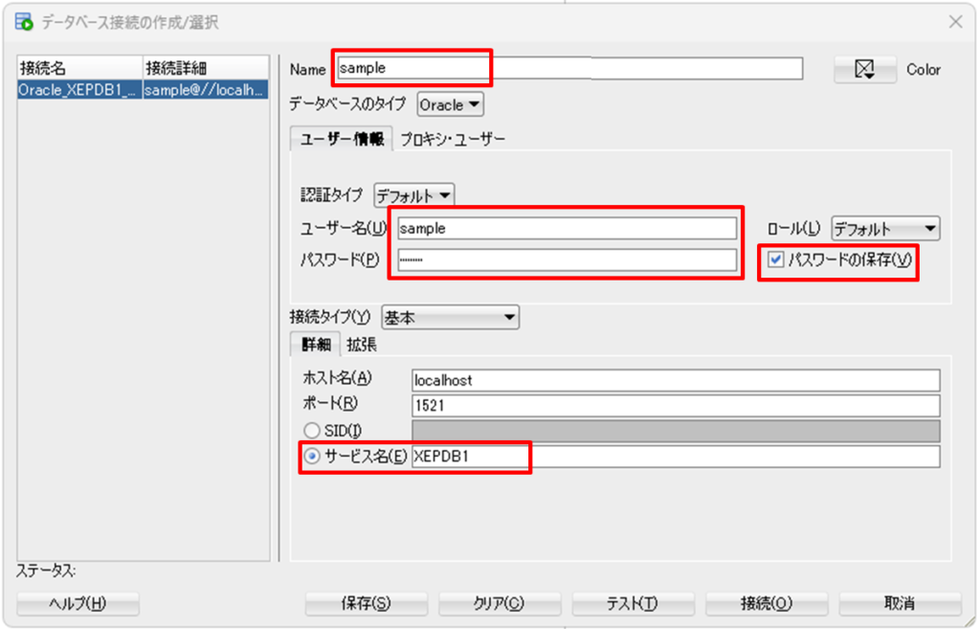
Task: Switch to the proxy user tab
Action: point(452,139)
